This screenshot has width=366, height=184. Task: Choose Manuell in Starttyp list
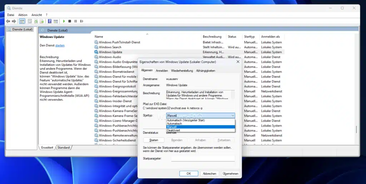201,127
